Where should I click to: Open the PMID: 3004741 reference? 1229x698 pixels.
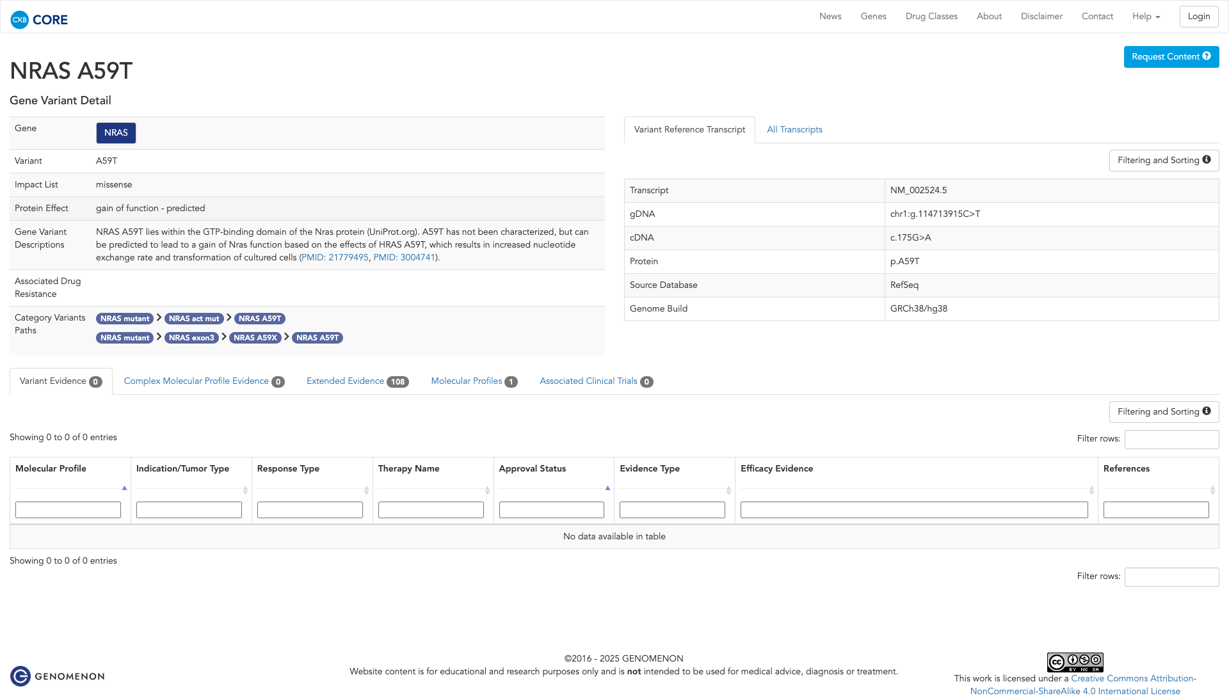(405, 257)
